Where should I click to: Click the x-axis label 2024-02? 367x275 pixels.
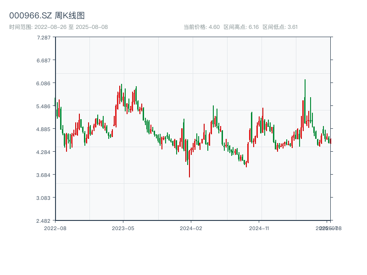(191, 228)
